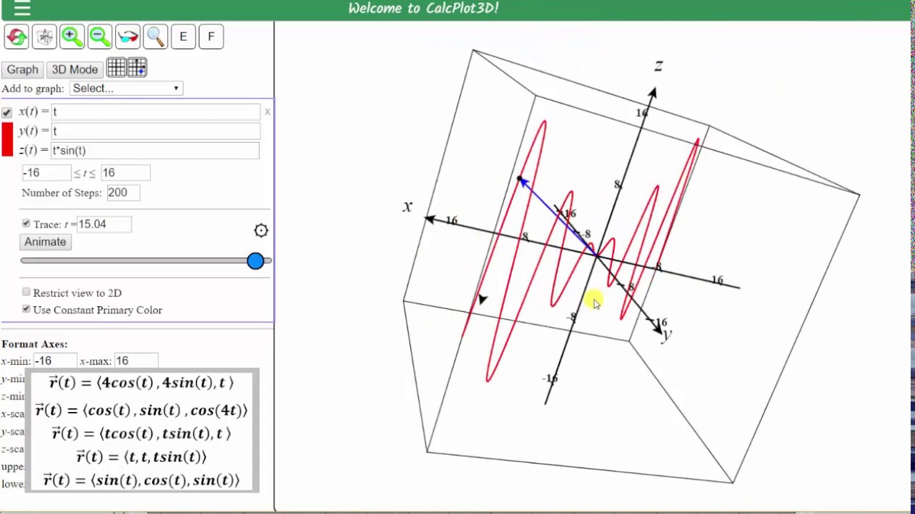Click the E format button

tap(183, 36)
